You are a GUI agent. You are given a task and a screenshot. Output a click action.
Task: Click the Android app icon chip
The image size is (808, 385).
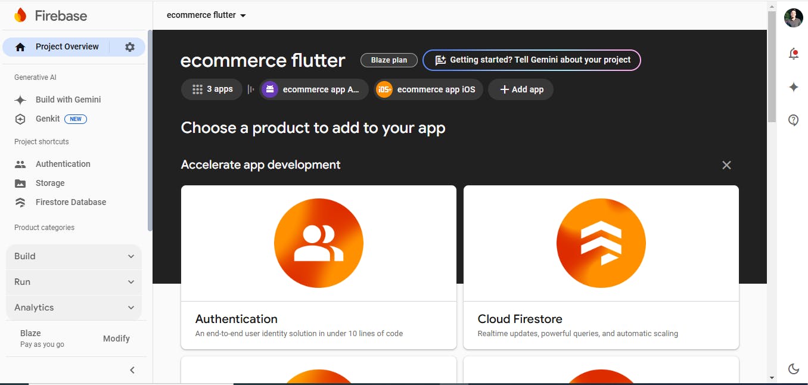270,89
